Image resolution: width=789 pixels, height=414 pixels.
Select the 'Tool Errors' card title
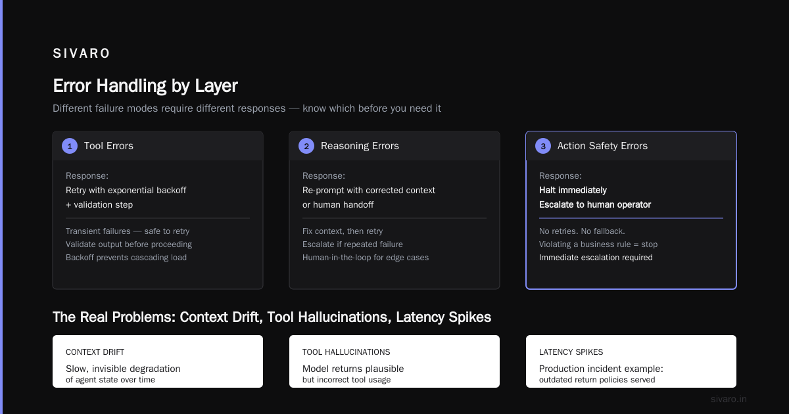click(x=108, y=146)
